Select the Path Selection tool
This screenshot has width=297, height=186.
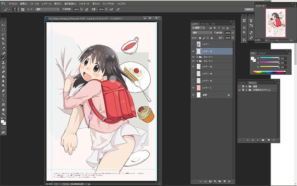[3, 100]
